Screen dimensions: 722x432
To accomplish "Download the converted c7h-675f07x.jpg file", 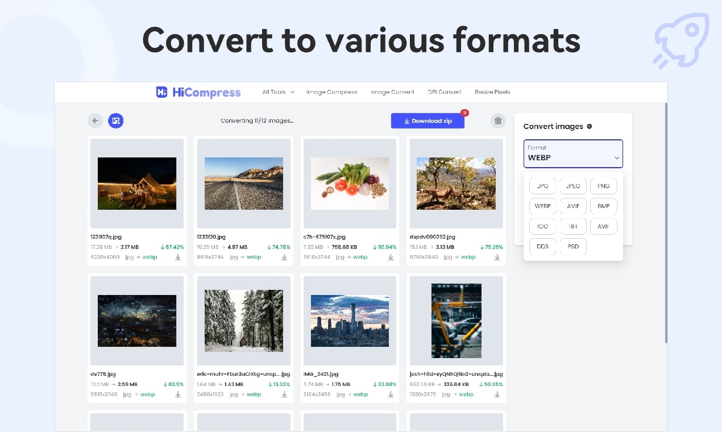I will click(x=391, y=257).
